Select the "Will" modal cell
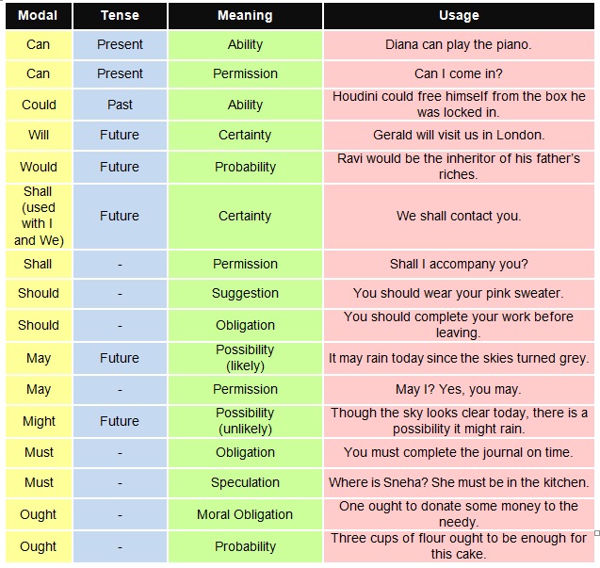Screen dimensions: 600x568 click(x=39, y=135)
